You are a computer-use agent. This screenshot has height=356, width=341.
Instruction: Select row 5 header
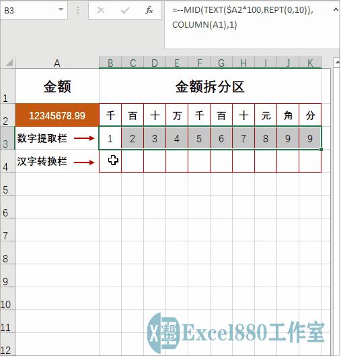(x=7, y=184)
